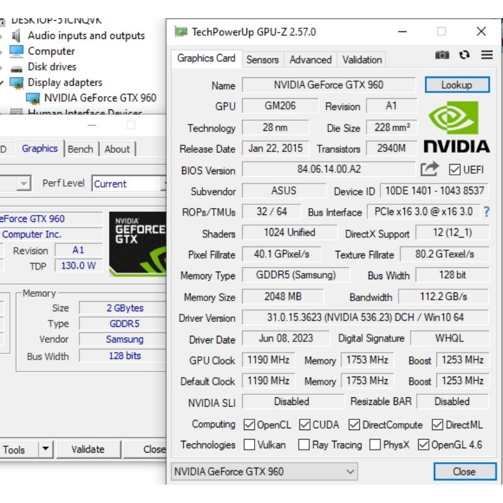Click the GPU-Z screenshot camera icon
The height and width of the screenshot is (503, 503).
click(x=443, y=55)
